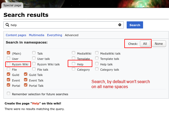Click the None namespaces button
Screen dimensions: 169x115
click(159, 44)
